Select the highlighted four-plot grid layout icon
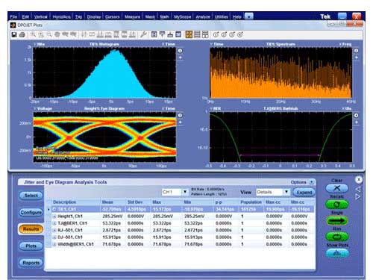Image resolution: width=373 pixels, height=280 pixels. coord(189,34)
